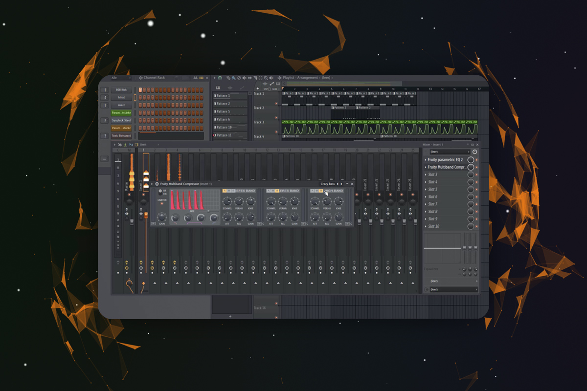This screenshot has height=391, width=587.
Task: Click the Add pattern plus icon
Action: click(258, 88)
